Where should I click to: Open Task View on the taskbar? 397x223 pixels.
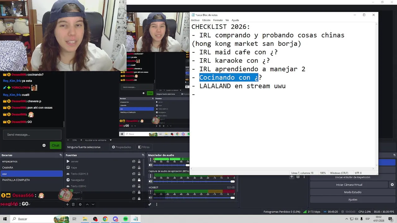[74, 219]
